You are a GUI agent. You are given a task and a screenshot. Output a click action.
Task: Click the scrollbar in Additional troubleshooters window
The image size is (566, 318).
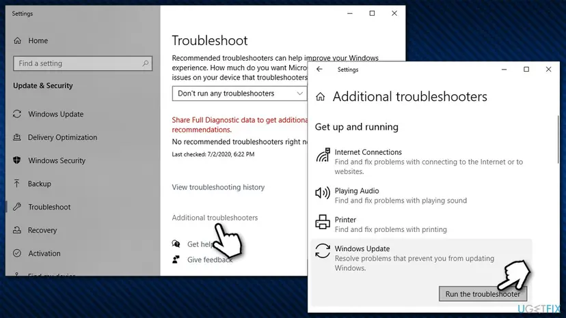(x=558, y=139)
